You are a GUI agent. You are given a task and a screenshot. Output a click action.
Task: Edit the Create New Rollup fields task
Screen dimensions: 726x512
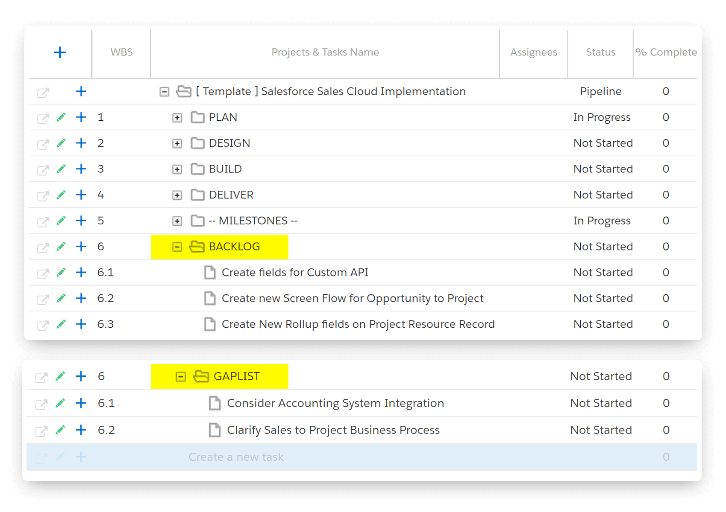point(61,325)
